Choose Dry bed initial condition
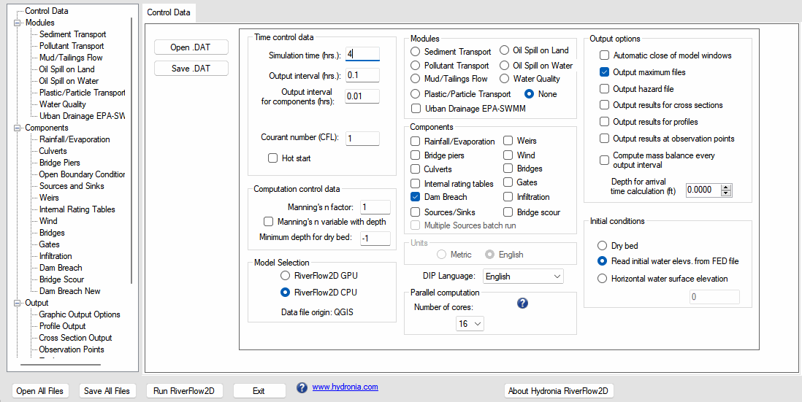802x402 pixels. pos(602,246)
